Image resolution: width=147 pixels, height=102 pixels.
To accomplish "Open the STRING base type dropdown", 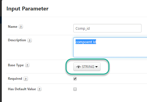I will coord(87,67).
